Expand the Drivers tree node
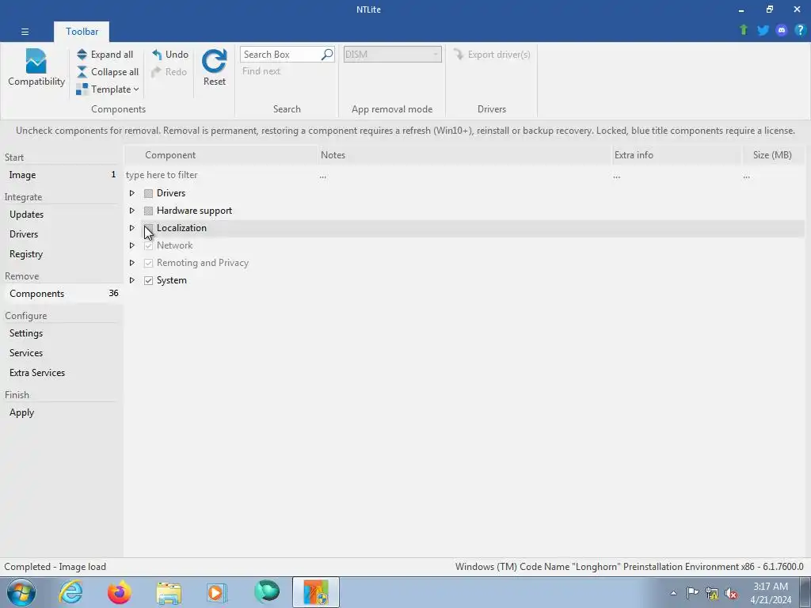This screenshot has height=608, width=811. pos(132,193)
